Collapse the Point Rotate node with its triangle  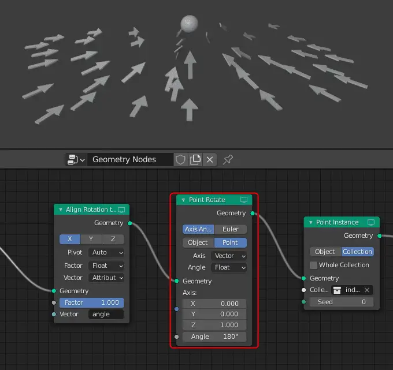coord(183,200)
